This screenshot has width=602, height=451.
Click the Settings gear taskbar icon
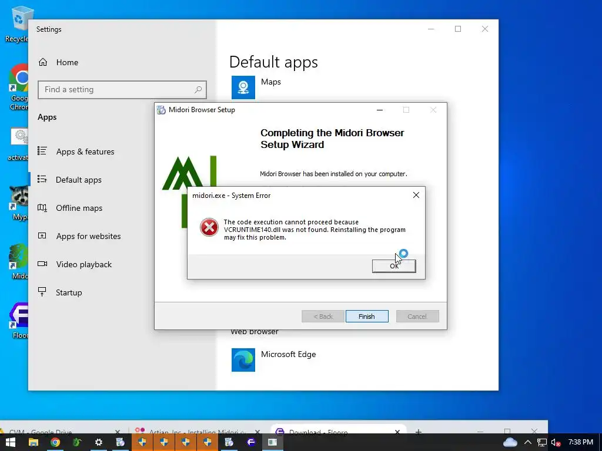click(x=99, y=442)
